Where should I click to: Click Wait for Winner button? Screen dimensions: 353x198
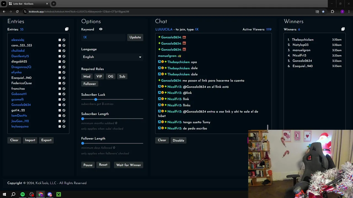point(129,165)
